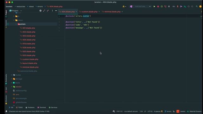The height and width of the screenshot is (114, 203).
Task: Click the errors breadcrumb
Action: click(40, 6)
